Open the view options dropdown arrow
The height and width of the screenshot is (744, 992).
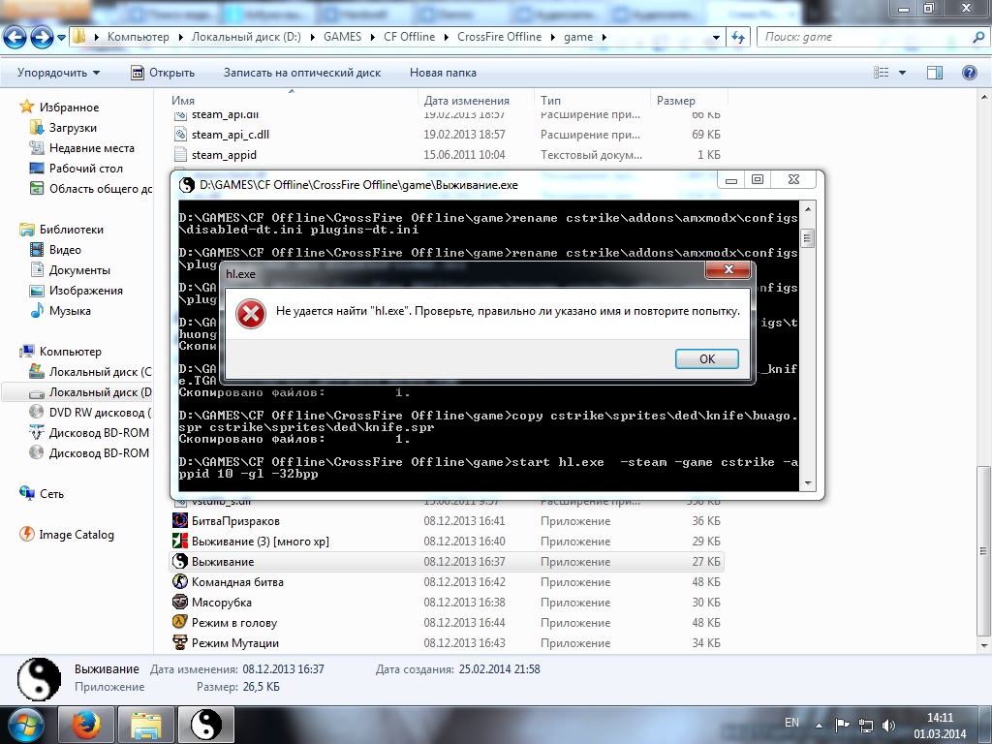coord(902,73)
